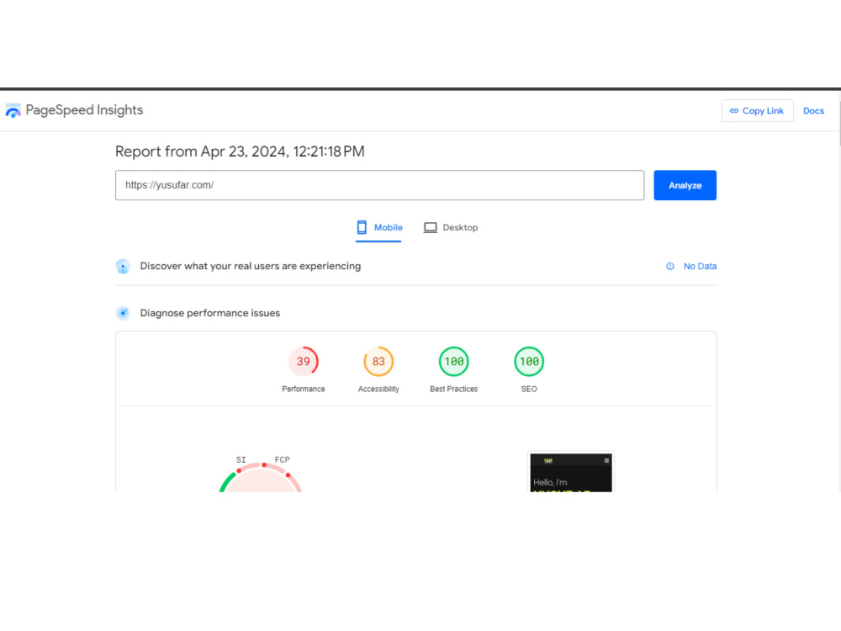Viewport: 841px width, 631px height.
Task: Click the Best Practices label
Action: [x=454, y=389]
